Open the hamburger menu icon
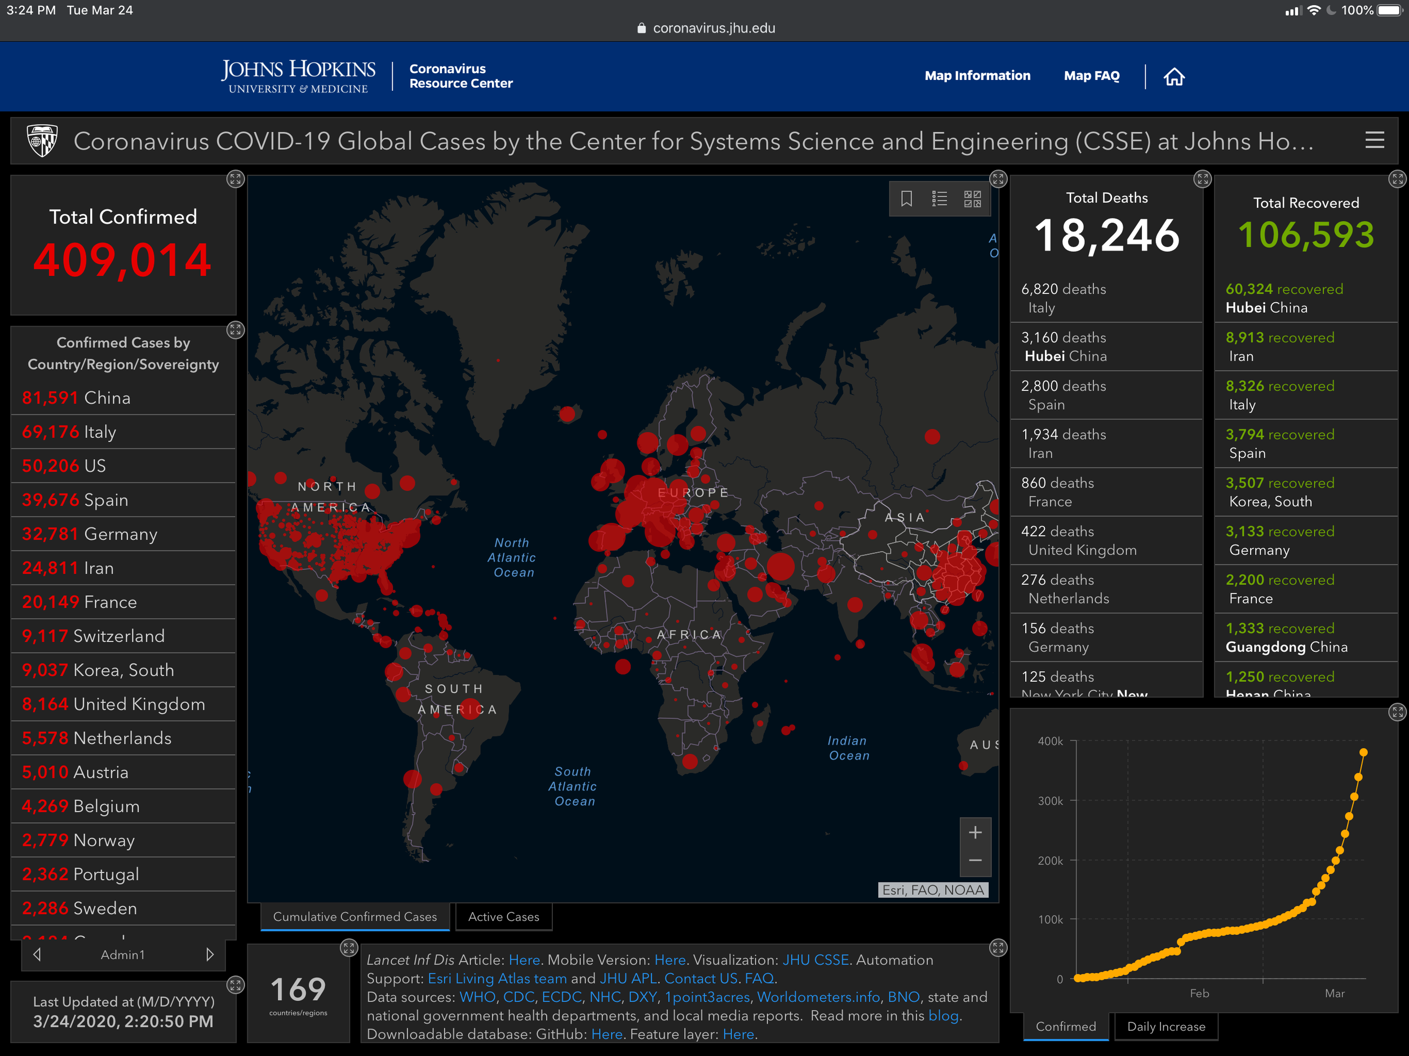This screenshot has height=1056, width=1409. [x=1375, y=140]
